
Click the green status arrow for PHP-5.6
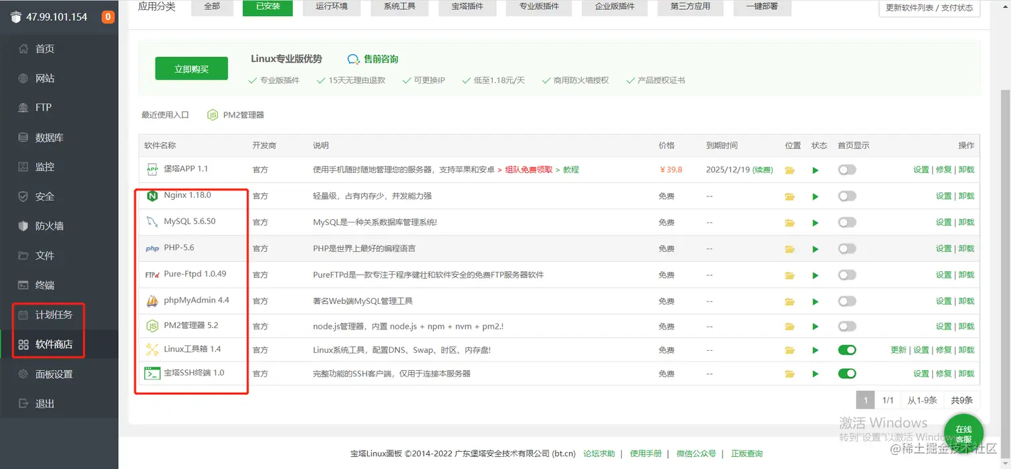[x=815, y=249]
